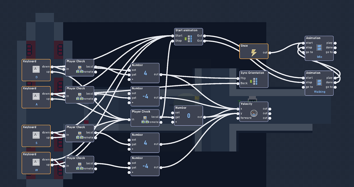354x187 pixels.
Task: Click the 'S' label under the Keyboard node
Action: coord(37,143)
